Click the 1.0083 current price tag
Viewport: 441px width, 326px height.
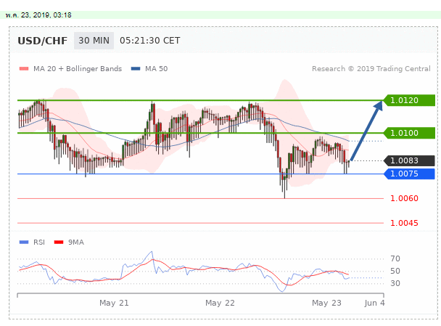point(409,160)
